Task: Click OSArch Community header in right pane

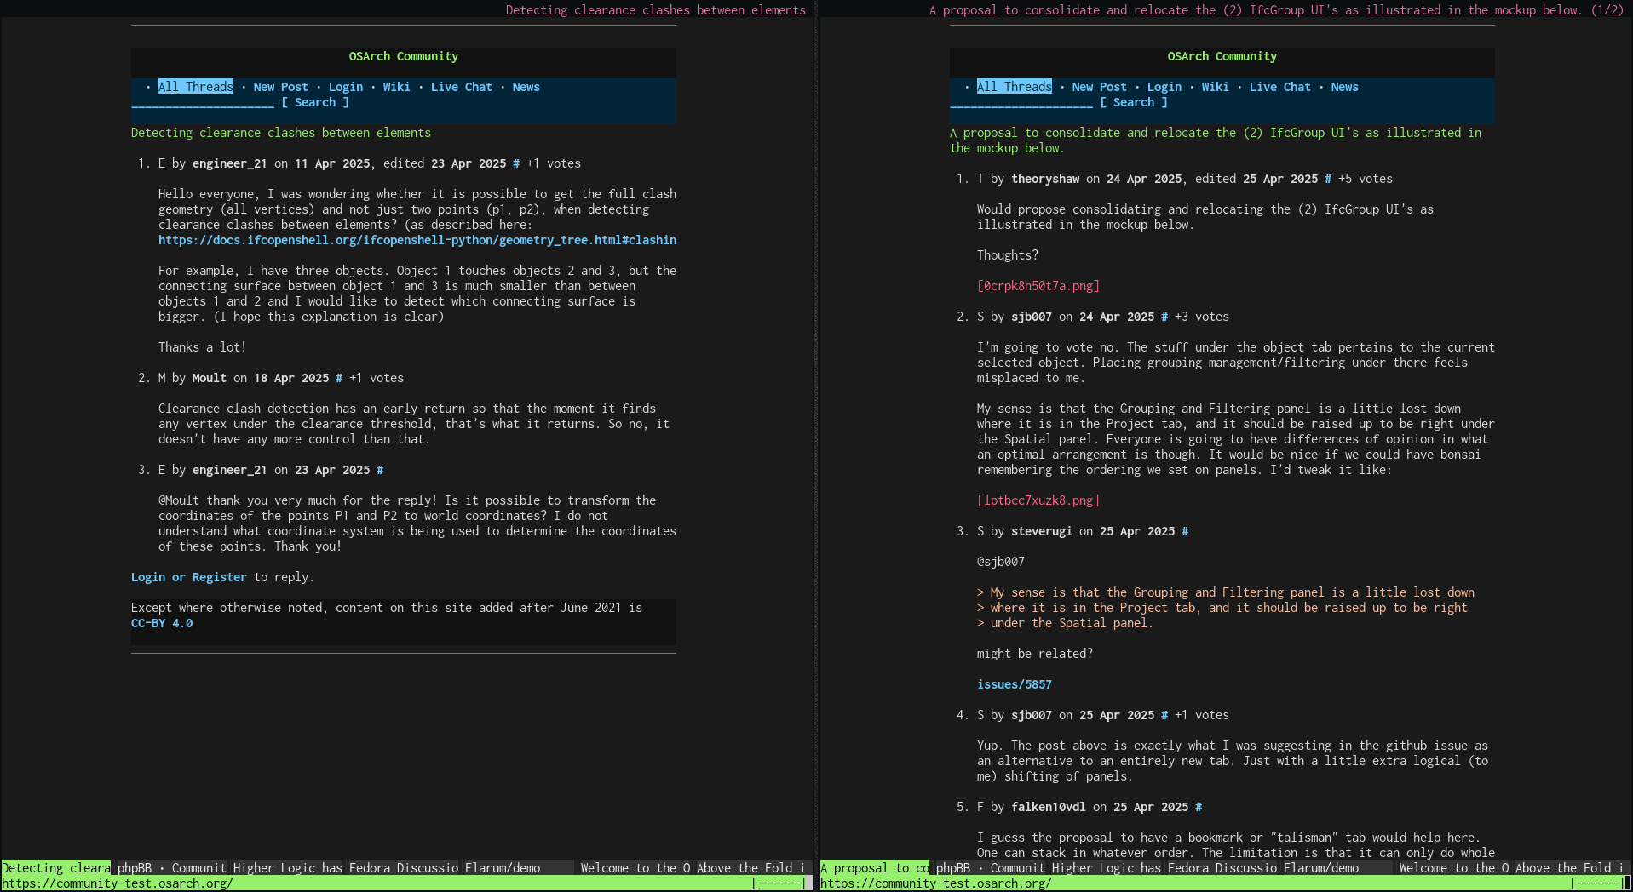Action: 1222,56
